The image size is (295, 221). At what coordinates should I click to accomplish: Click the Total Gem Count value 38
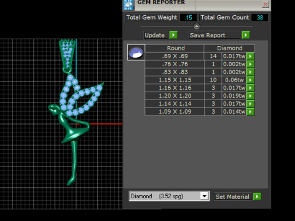(260, 18)
